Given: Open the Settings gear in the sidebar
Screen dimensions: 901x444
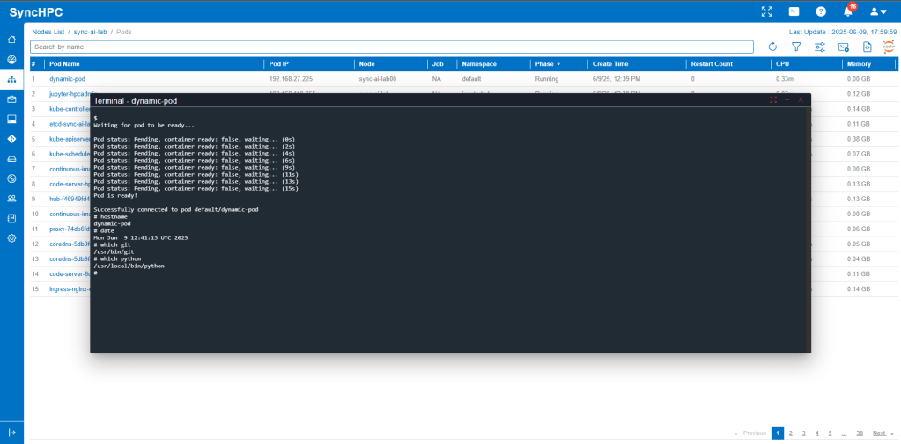Looking at the screenshot, I should 11,238.
